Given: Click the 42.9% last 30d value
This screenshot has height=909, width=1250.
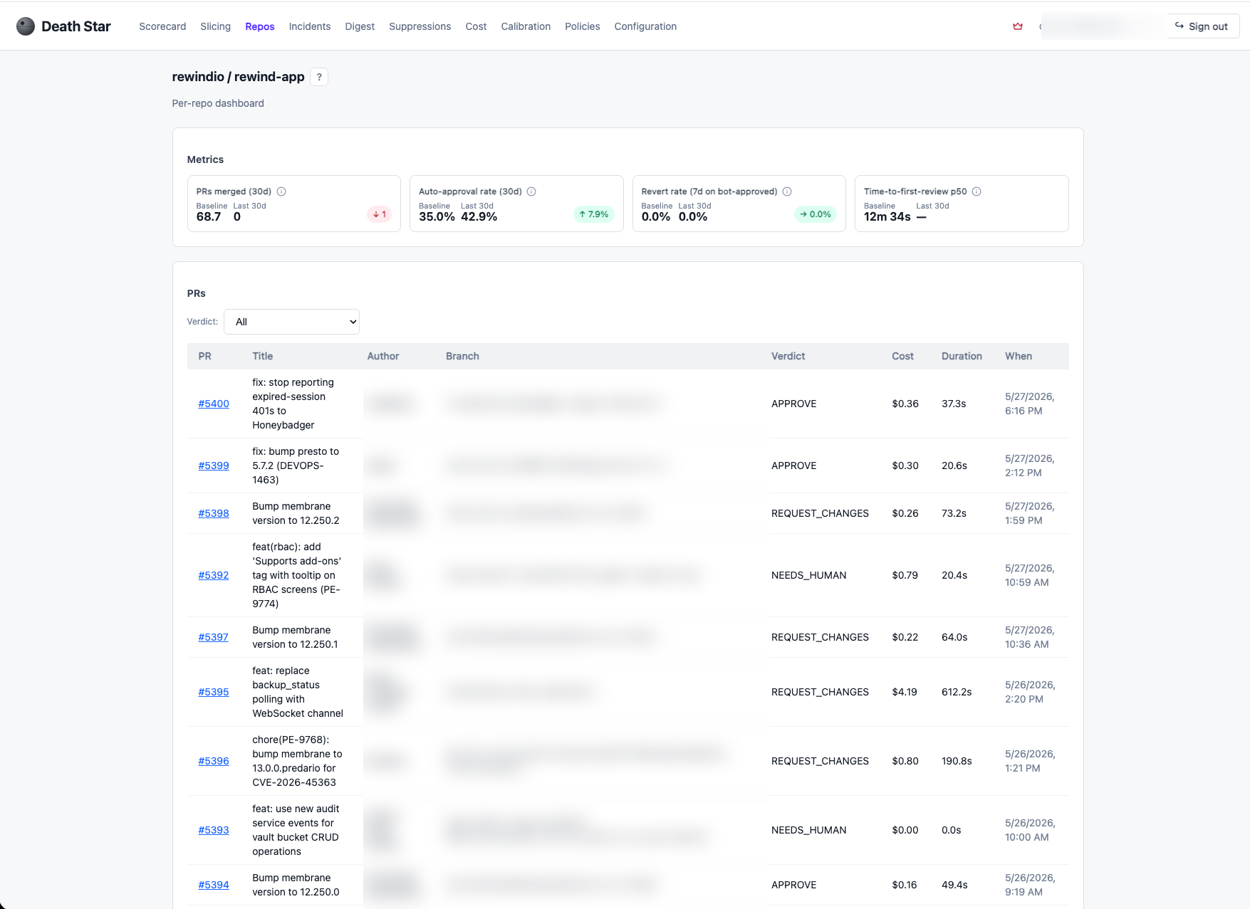Looking at the screenshot, I should [479, 216].
